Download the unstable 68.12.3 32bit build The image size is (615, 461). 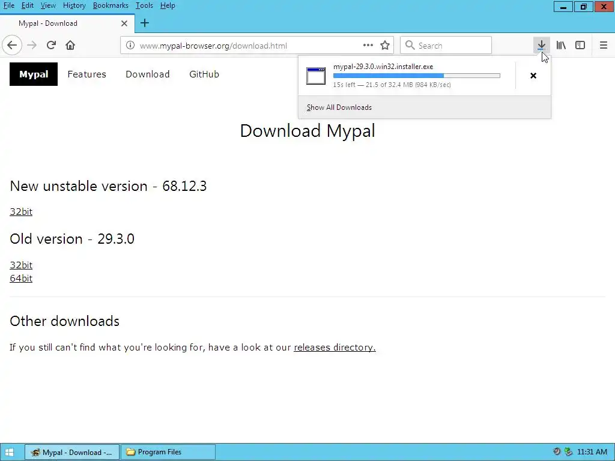pyautogui.click(x=21, y=212)
